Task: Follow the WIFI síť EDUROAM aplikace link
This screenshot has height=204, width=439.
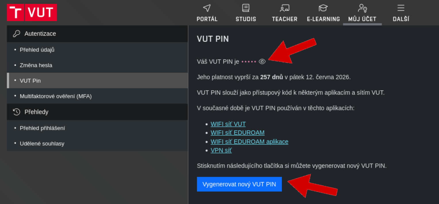Action: (x=249, y=141)
